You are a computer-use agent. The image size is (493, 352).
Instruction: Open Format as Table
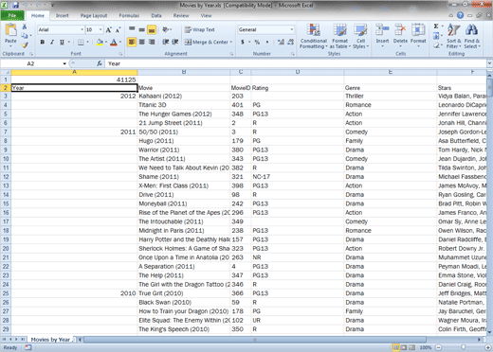(340, 36)
